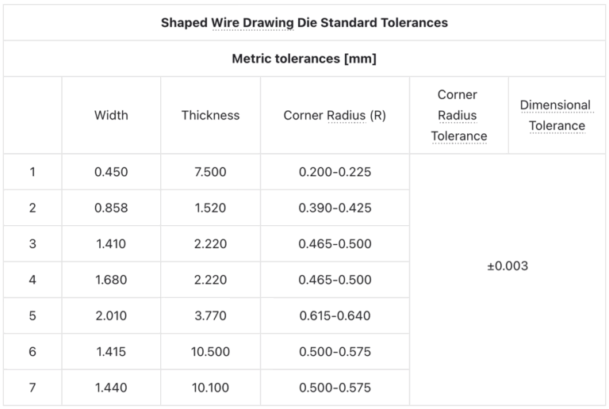Click thickness value 10.500 in row 6
The image size is (609, 409).
click(210, 352)
